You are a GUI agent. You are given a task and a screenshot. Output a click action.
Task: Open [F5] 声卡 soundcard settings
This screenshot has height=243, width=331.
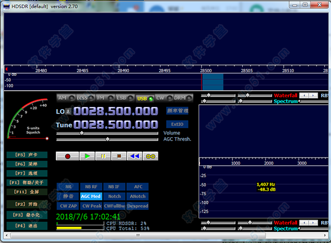coord(27,155)
